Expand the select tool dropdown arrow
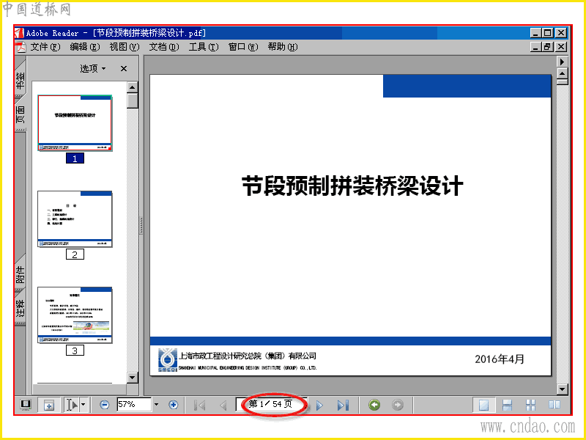The height and width of the screenshot is (440, 586). point(83,405)
